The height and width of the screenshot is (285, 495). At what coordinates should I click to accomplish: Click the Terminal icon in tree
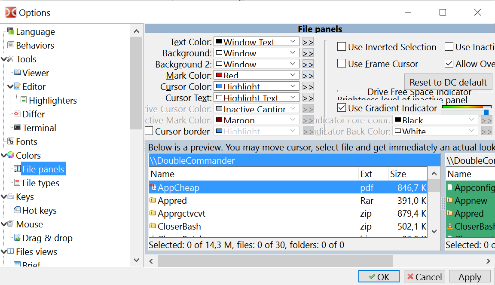[17, 128]
